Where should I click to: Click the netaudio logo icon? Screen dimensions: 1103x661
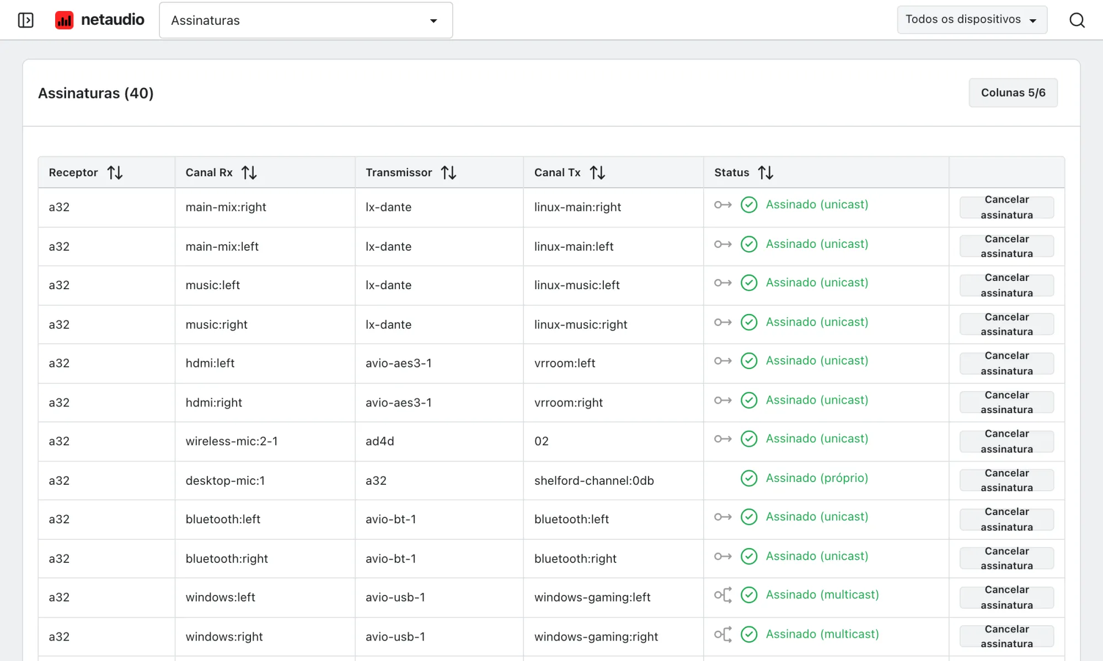(x=64, y=20)
